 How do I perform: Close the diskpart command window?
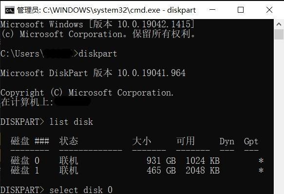(269, 10)
